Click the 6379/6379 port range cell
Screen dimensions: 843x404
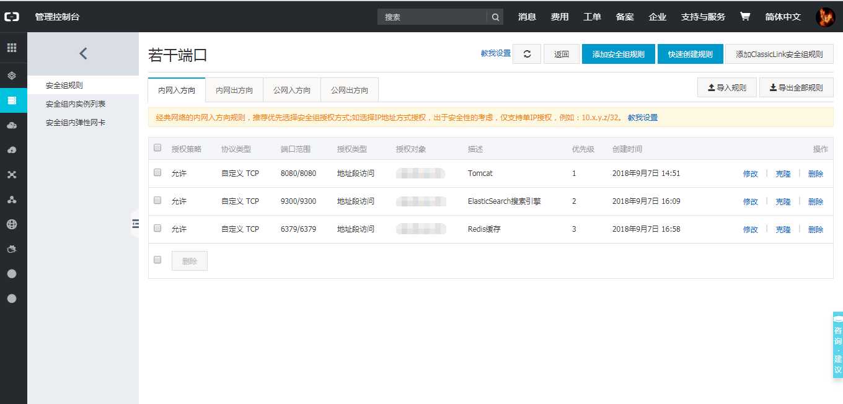coord(298,229)
